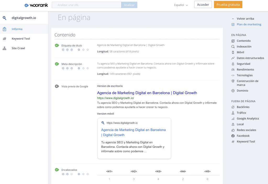Click the search magnifier next to digitalgrowth.io

[4, 18]
